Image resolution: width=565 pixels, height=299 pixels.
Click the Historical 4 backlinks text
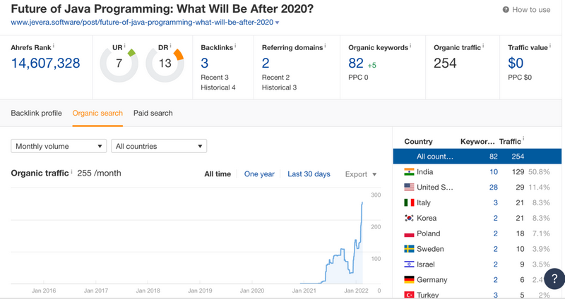pyautogui.click(x=218, y=87)
